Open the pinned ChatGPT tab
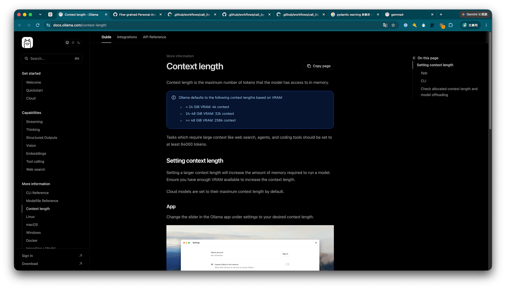Viewport: 506px width, 289px height. (x=50, y=14)
